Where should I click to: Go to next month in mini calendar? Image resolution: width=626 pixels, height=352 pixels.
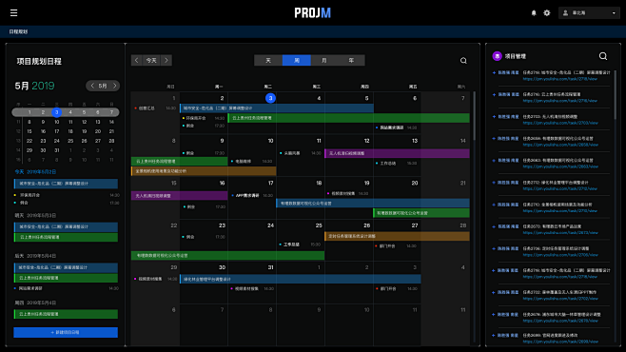(x=114, y=86)
